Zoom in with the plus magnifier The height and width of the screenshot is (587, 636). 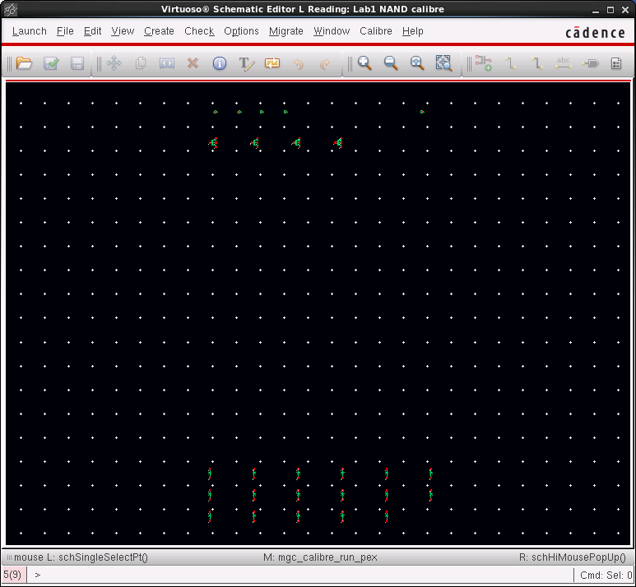(x=364, y=63)
